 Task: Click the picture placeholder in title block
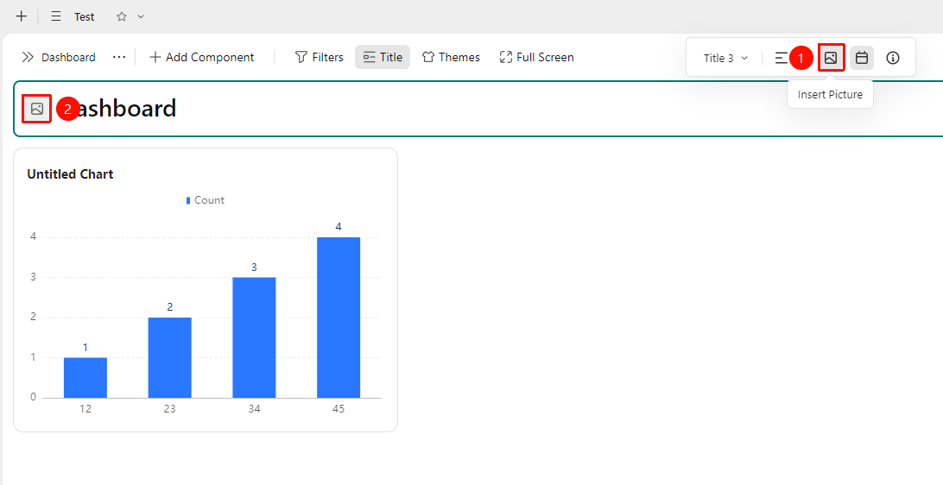[36, 109]
